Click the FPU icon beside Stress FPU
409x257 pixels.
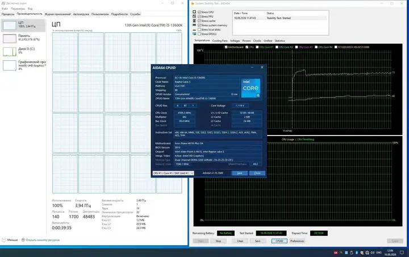(x=194, y=16)
